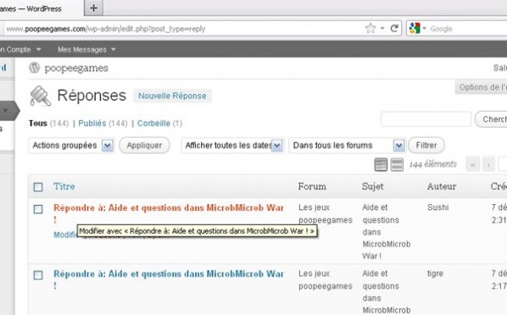This screenshot has height=315, width=507.
Task: Click Nouvelle Réponse button
Action: [172, 96]
